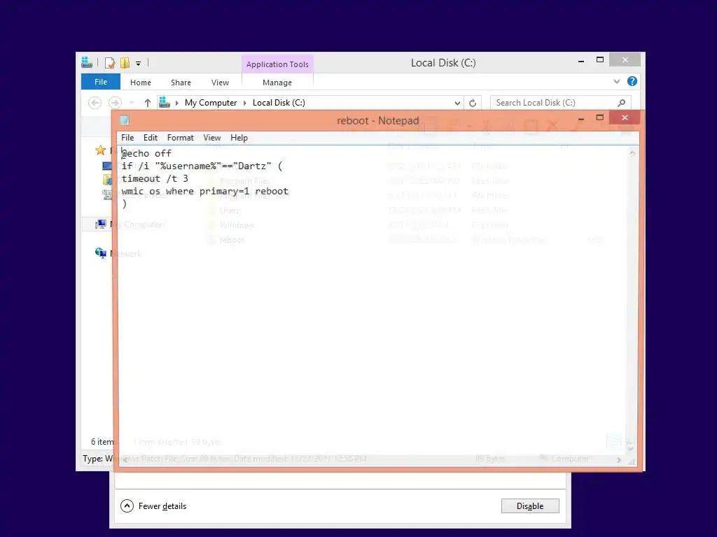Click the Disable button

[530, 506]
